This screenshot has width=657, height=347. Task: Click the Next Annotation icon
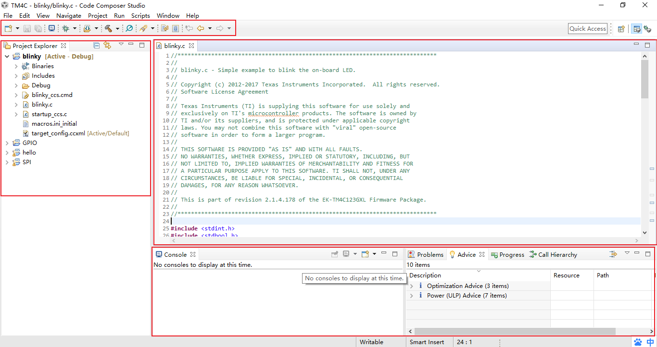(x=165, y=29)
